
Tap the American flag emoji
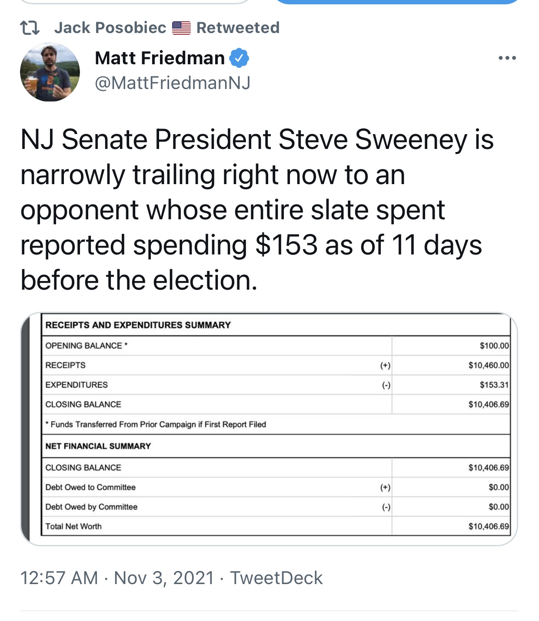click(x=181, y=28)
